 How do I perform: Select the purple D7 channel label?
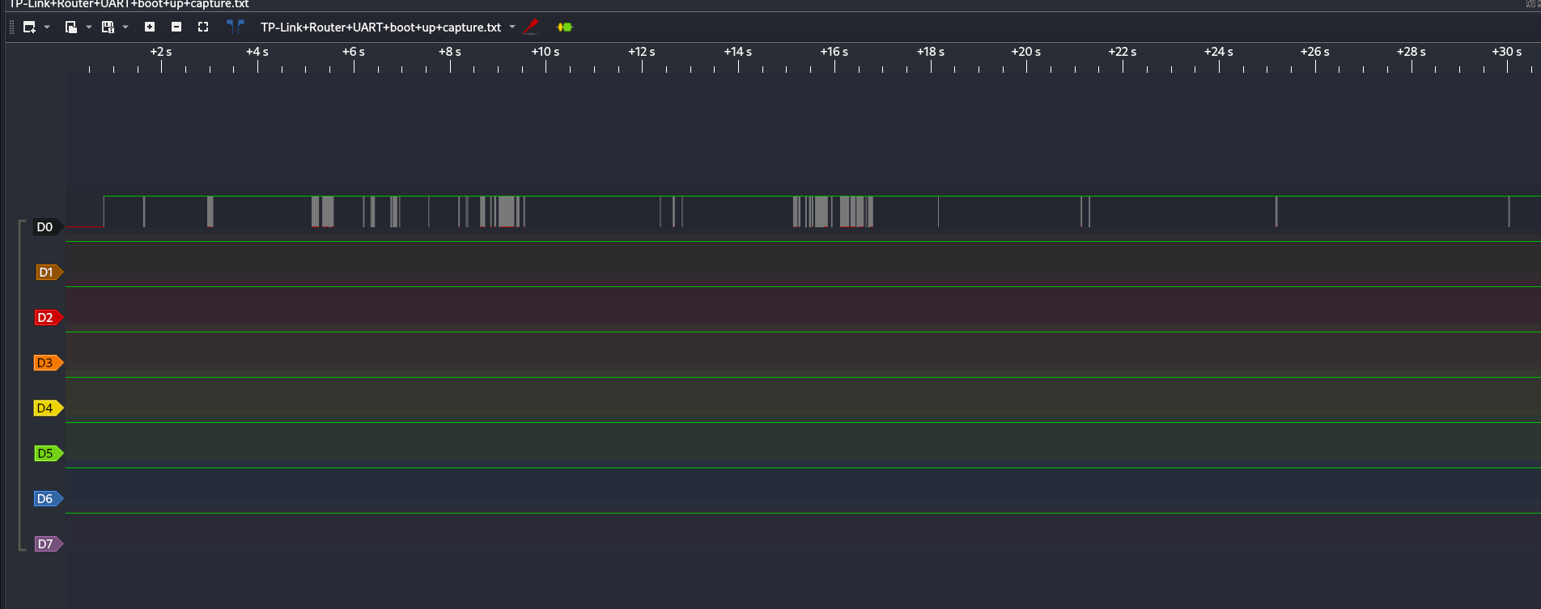click(x=46, y=544)
